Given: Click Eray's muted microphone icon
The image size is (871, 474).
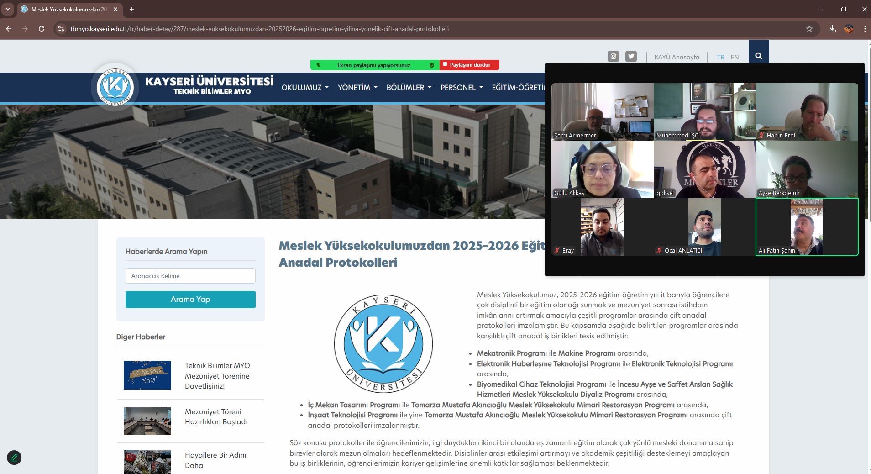Looking at the screenshot, I should pos(557,250).
